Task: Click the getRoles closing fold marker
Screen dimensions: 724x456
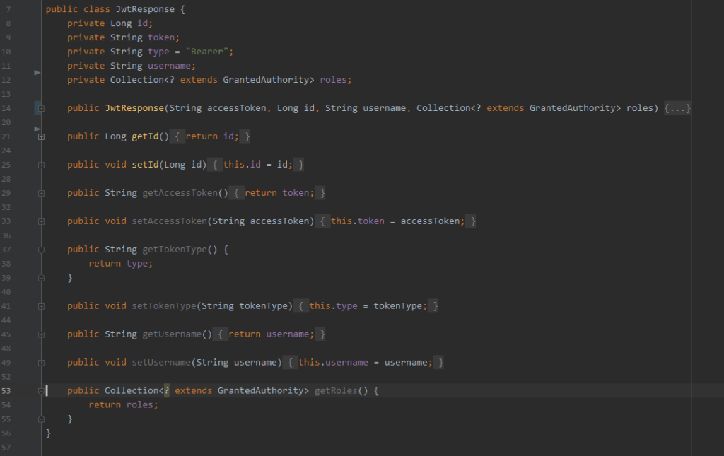Action: [41, 419]
